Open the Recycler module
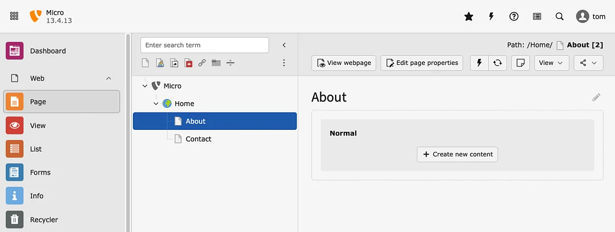Viewport: 615px width, 232px height. tap(44, 220)
